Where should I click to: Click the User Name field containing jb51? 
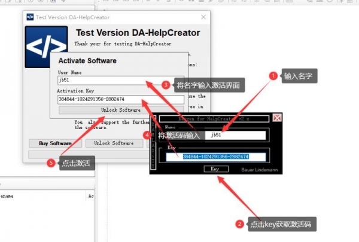coord(121,80)
